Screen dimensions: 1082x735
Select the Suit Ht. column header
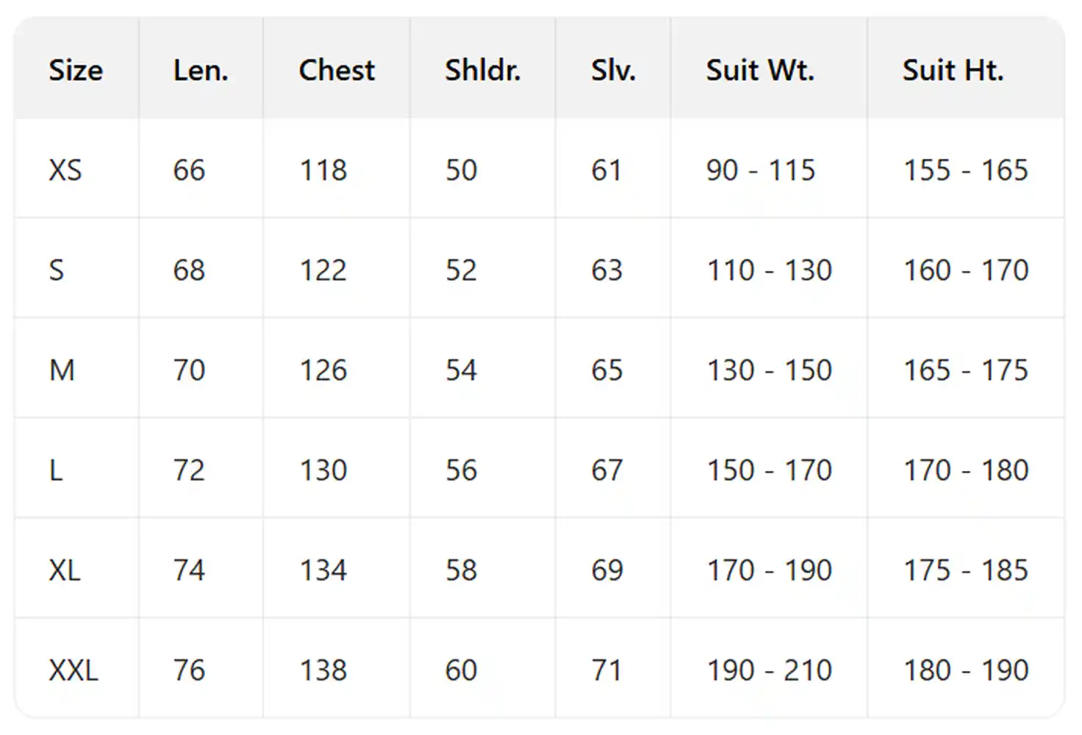pos(953,71)
